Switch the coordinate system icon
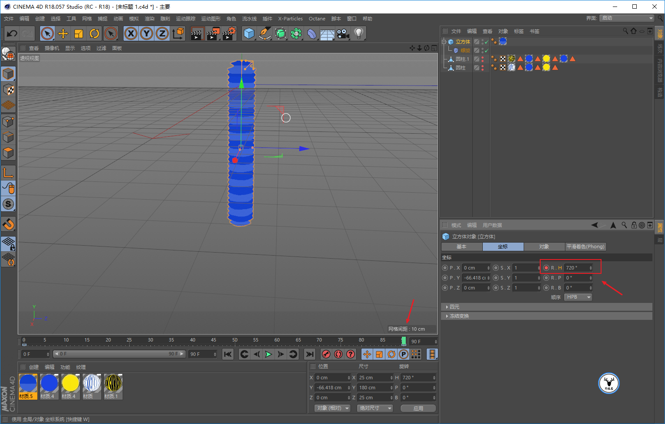This screenshot has width=665, height=424. [x=178, y=33]
